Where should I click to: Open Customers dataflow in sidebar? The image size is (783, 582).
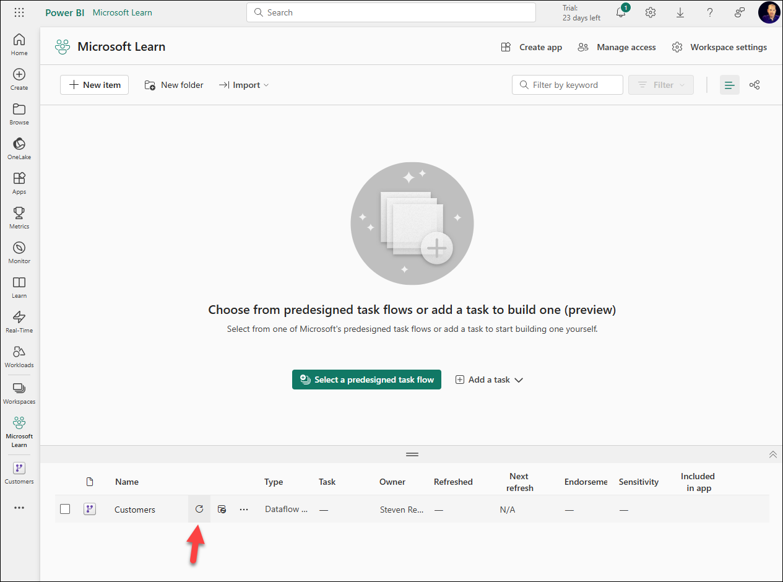19,472
